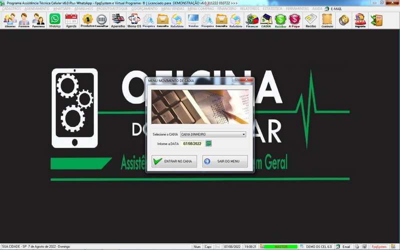Click the Relatório printer icon left of Vendas
This screenshot has height=250, width=400.
point(177,20)
